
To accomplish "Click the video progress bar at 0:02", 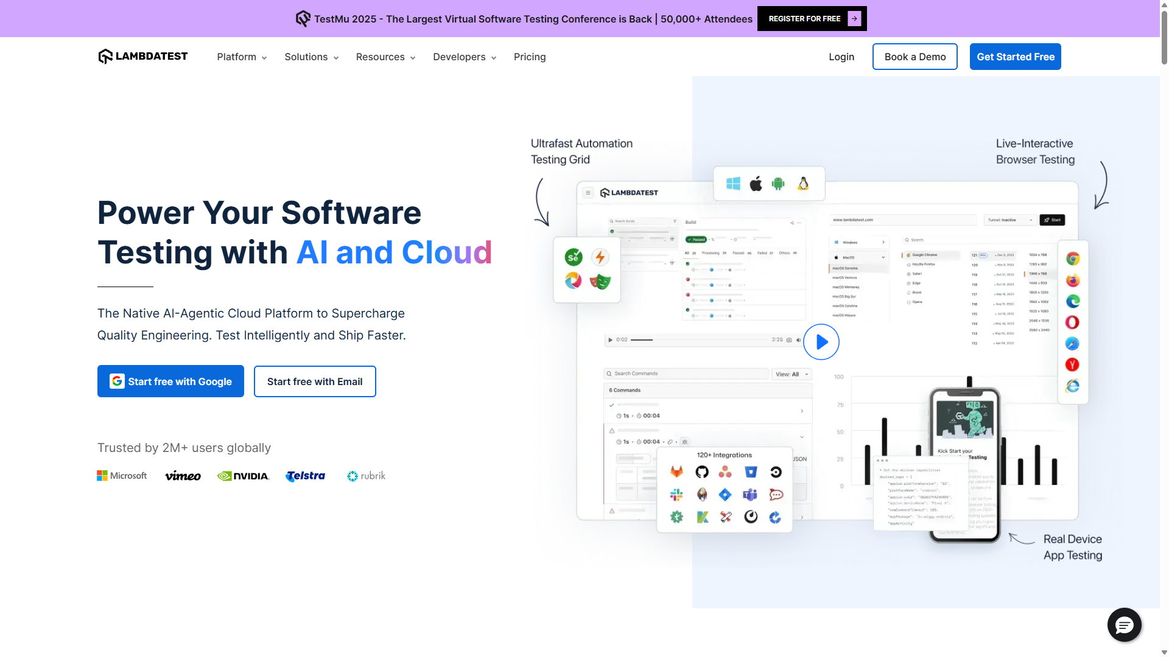I will coord(701,339).
